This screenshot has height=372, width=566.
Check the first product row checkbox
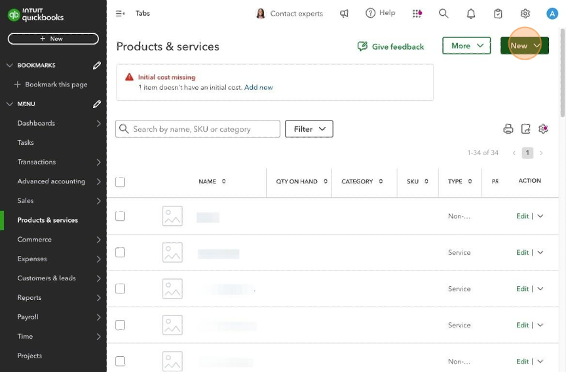[120, 215]
